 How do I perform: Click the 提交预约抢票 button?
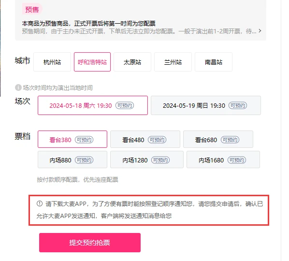[90, 243]
